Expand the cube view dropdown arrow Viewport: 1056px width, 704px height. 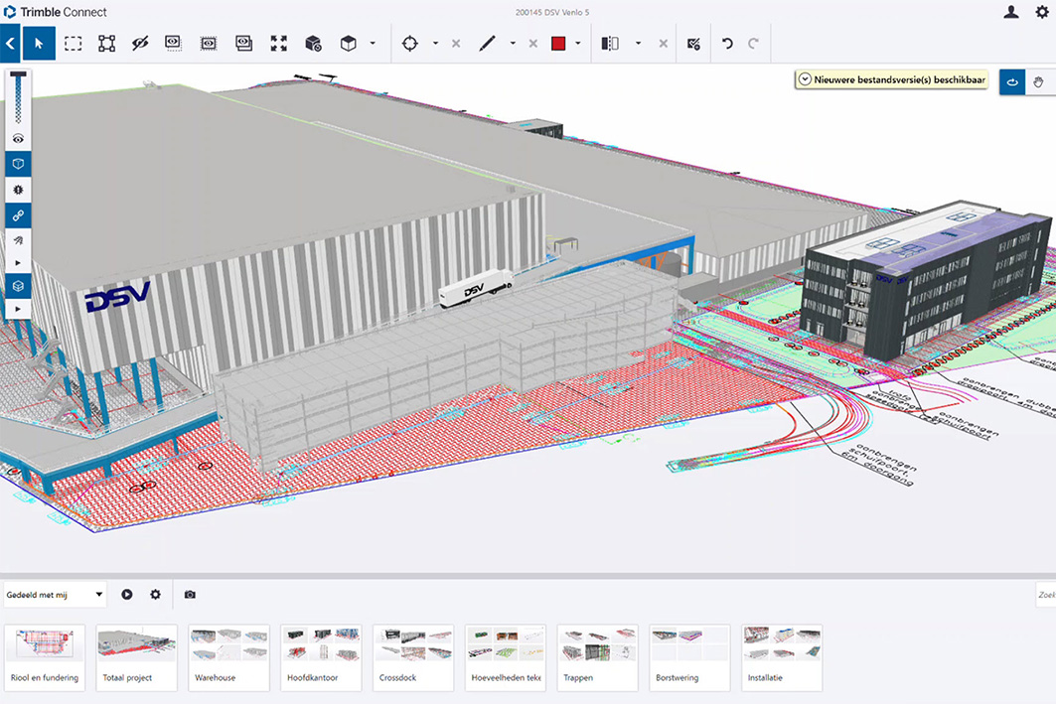pos(373,44)
